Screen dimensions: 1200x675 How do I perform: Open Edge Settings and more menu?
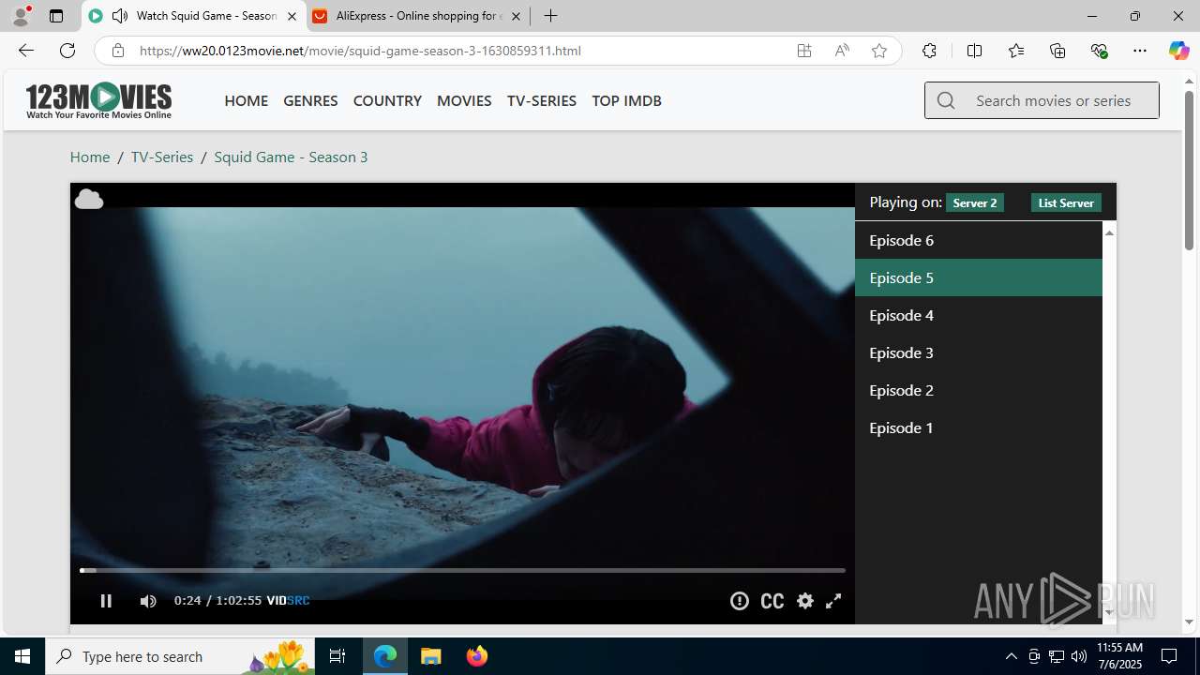[1140, 51]
